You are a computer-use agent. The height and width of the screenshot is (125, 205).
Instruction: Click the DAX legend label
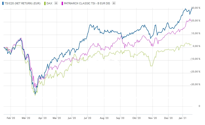tap(50, 3)
